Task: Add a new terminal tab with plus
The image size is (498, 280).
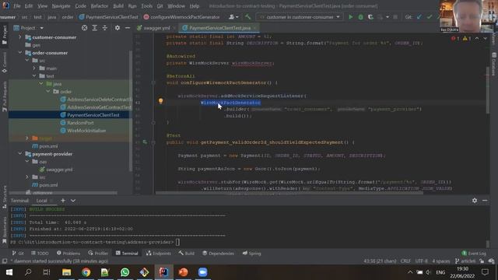Action: pyautogui.click(x=63, y=201)
